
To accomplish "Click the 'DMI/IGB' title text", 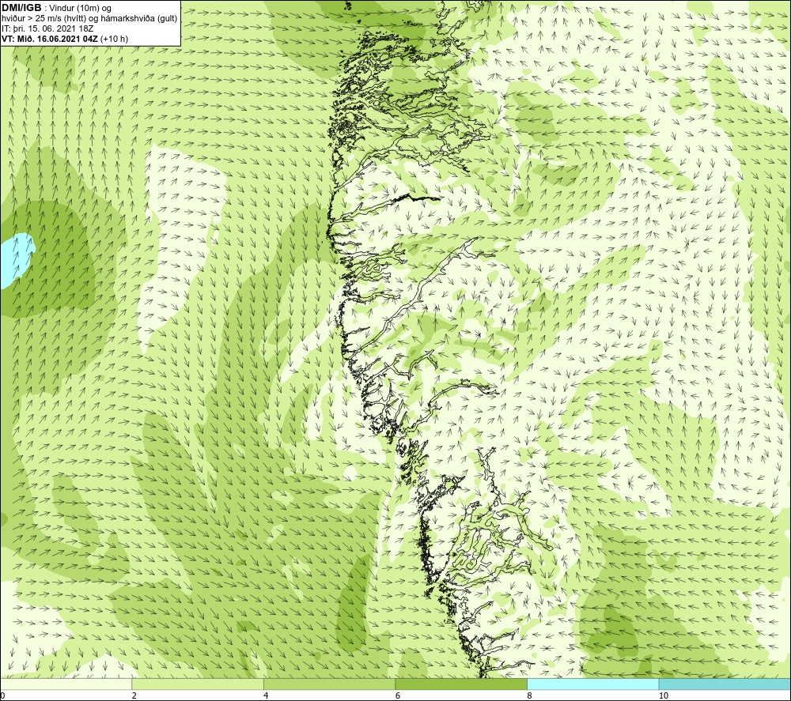I will click(x=21, y=8).
